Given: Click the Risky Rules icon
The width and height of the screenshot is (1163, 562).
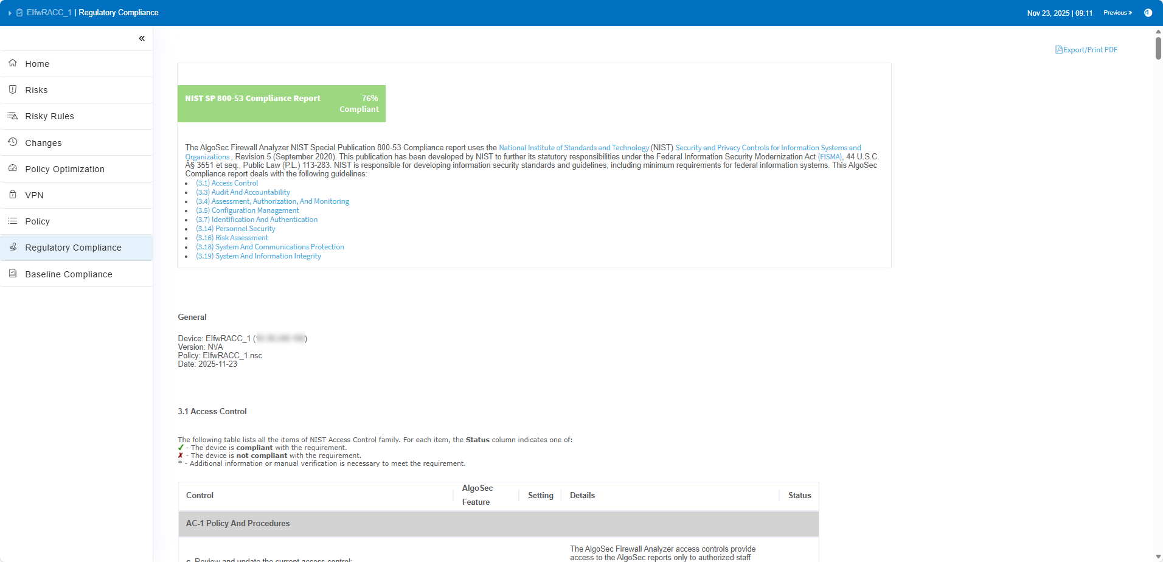Looking at the screenshot, I should coord(13,116).
